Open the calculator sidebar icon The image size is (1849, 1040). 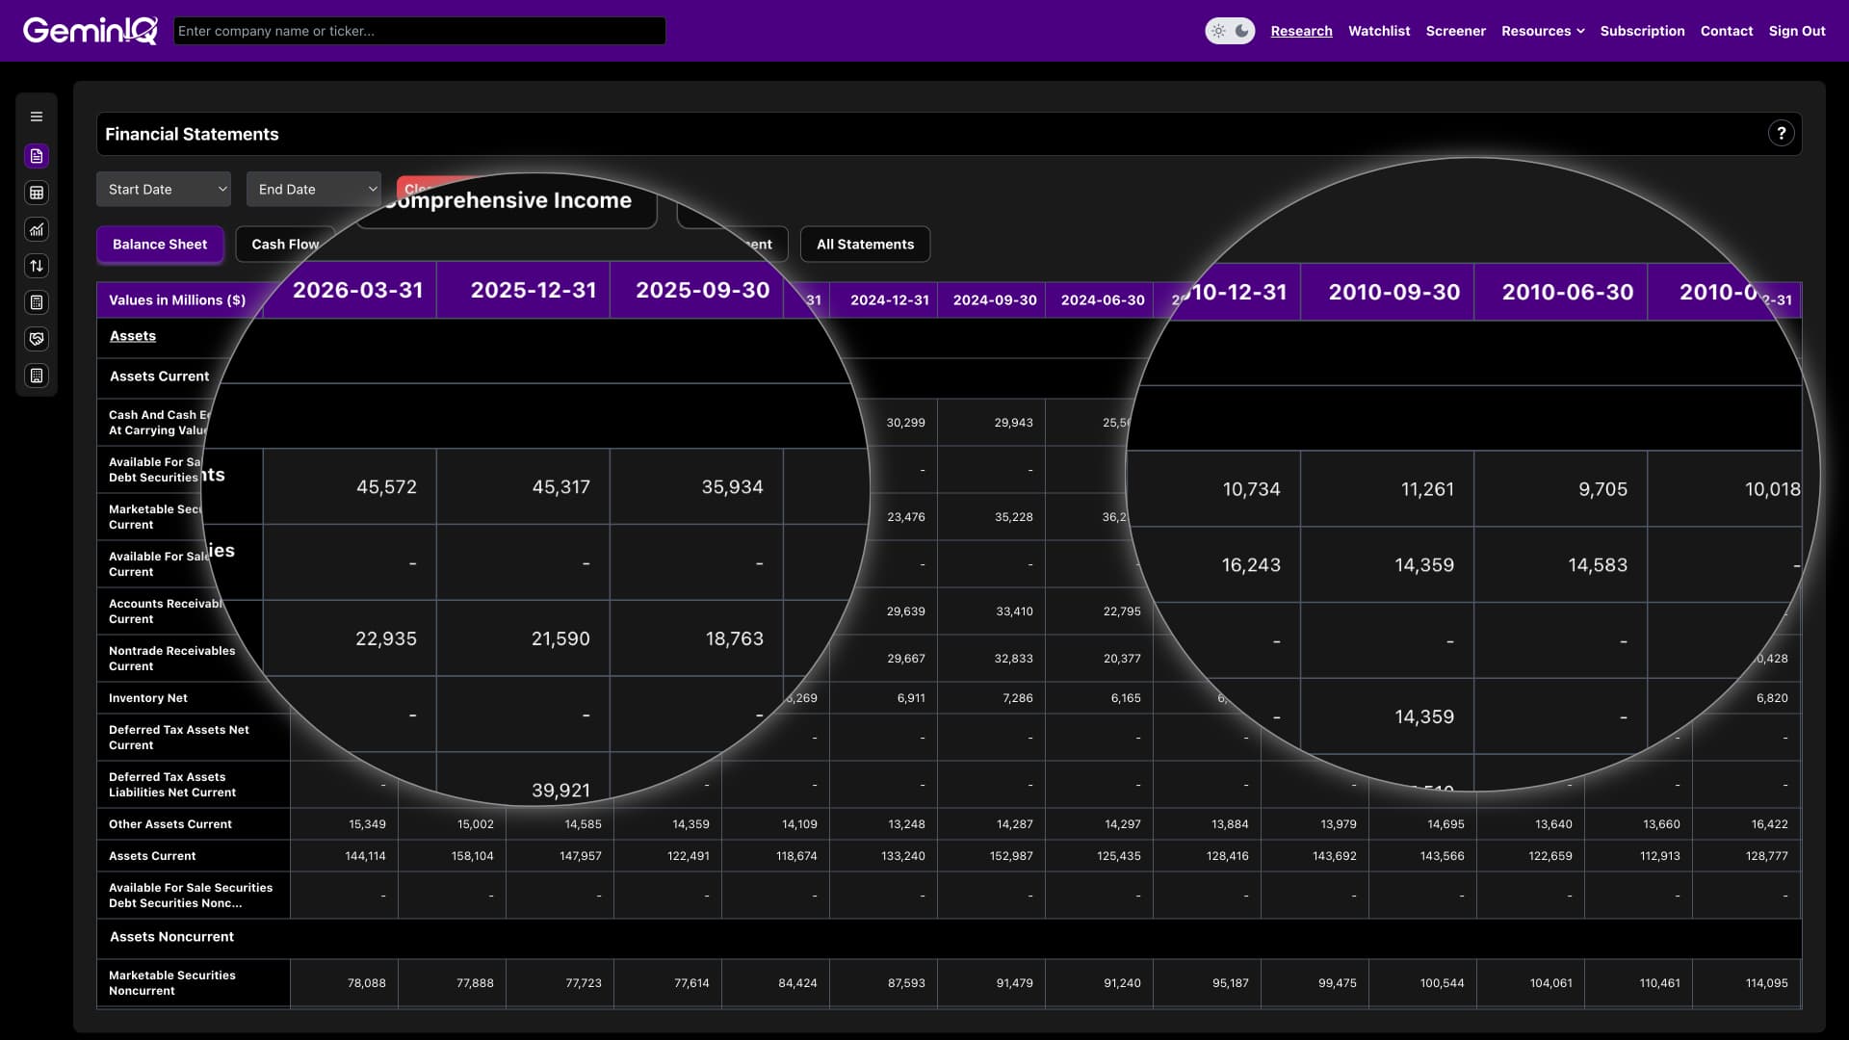[x=37, y=302]
